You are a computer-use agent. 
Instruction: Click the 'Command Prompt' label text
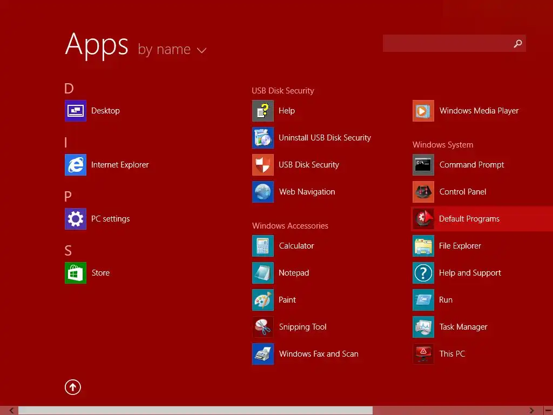[x=471, y=165]
